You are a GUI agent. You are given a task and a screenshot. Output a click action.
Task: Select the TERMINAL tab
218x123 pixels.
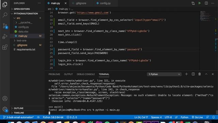[104, 74]
